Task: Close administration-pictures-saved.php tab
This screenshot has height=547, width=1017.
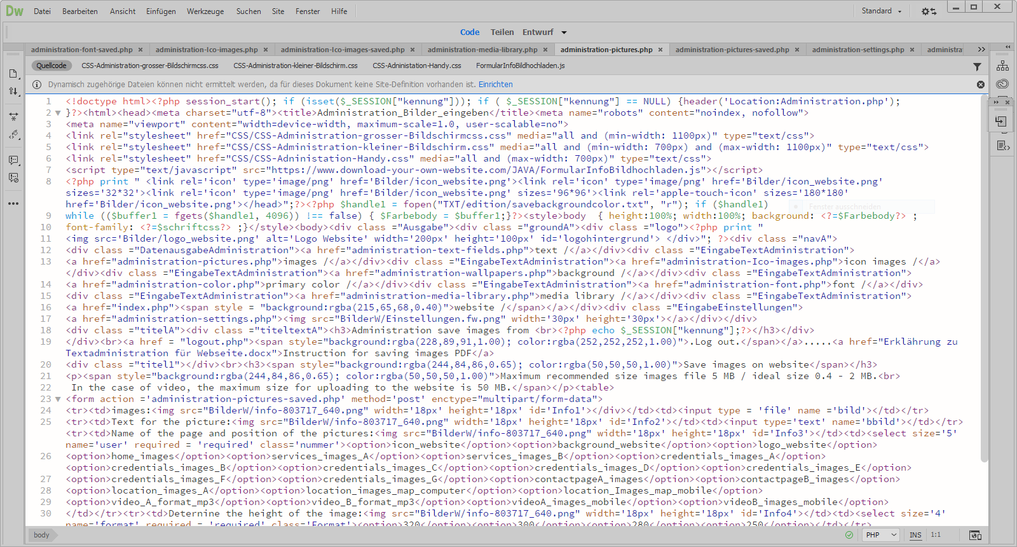Action: 797,50
